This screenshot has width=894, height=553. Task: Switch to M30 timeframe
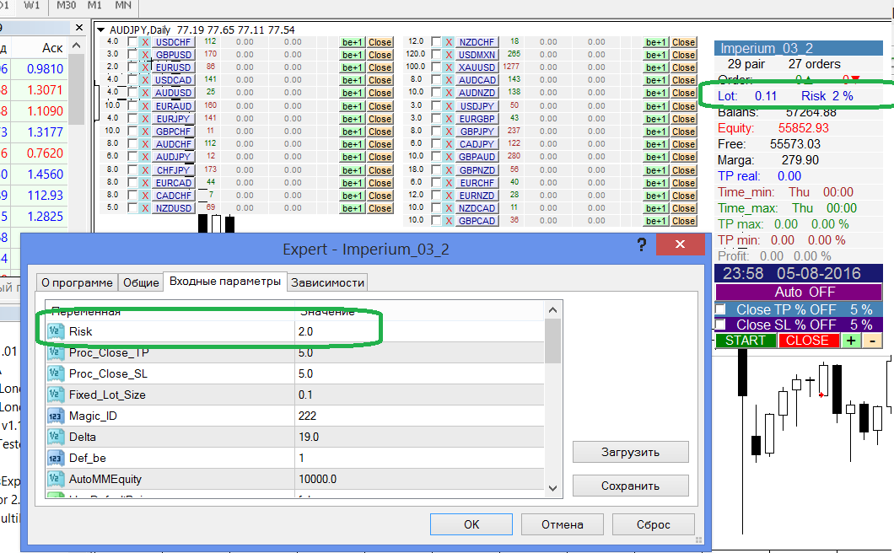click(67, 5)
